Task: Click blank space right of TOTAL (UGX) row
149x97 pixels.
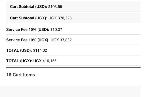Action: click(x=98, y=61)
